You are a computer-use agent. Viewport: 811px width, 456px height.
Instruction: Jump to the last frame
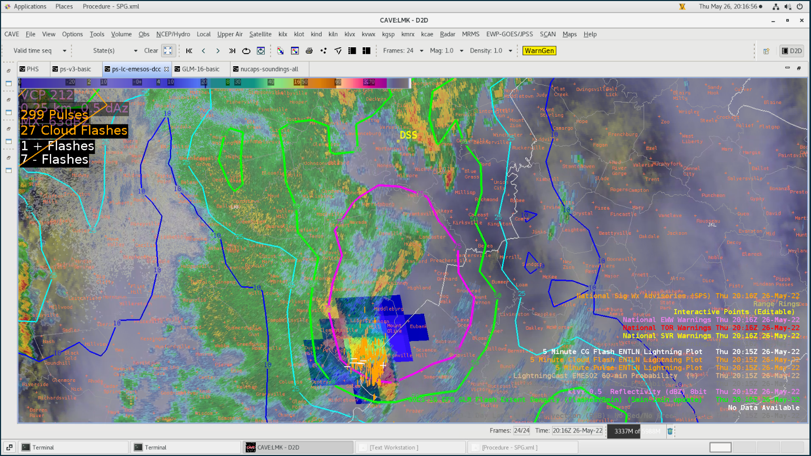tap(232, 51)
